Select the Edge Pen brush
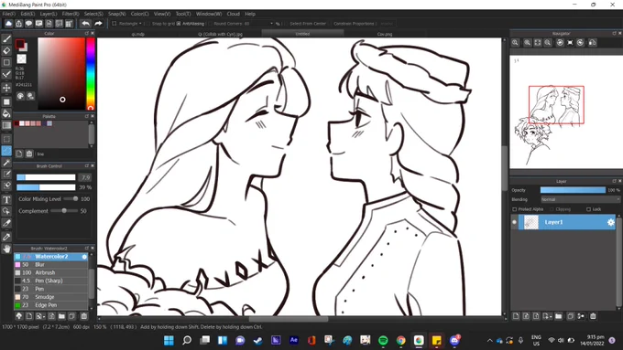This screenshot has width=623, height=350. pos(51,305)
